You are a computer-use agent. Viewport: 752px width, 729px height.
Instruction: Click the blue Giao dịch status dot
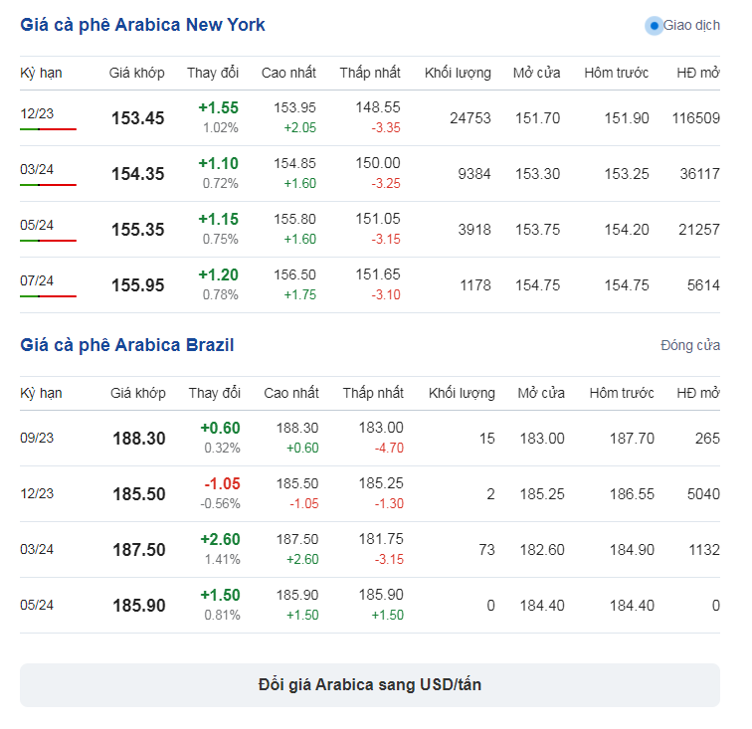(654, 26)
